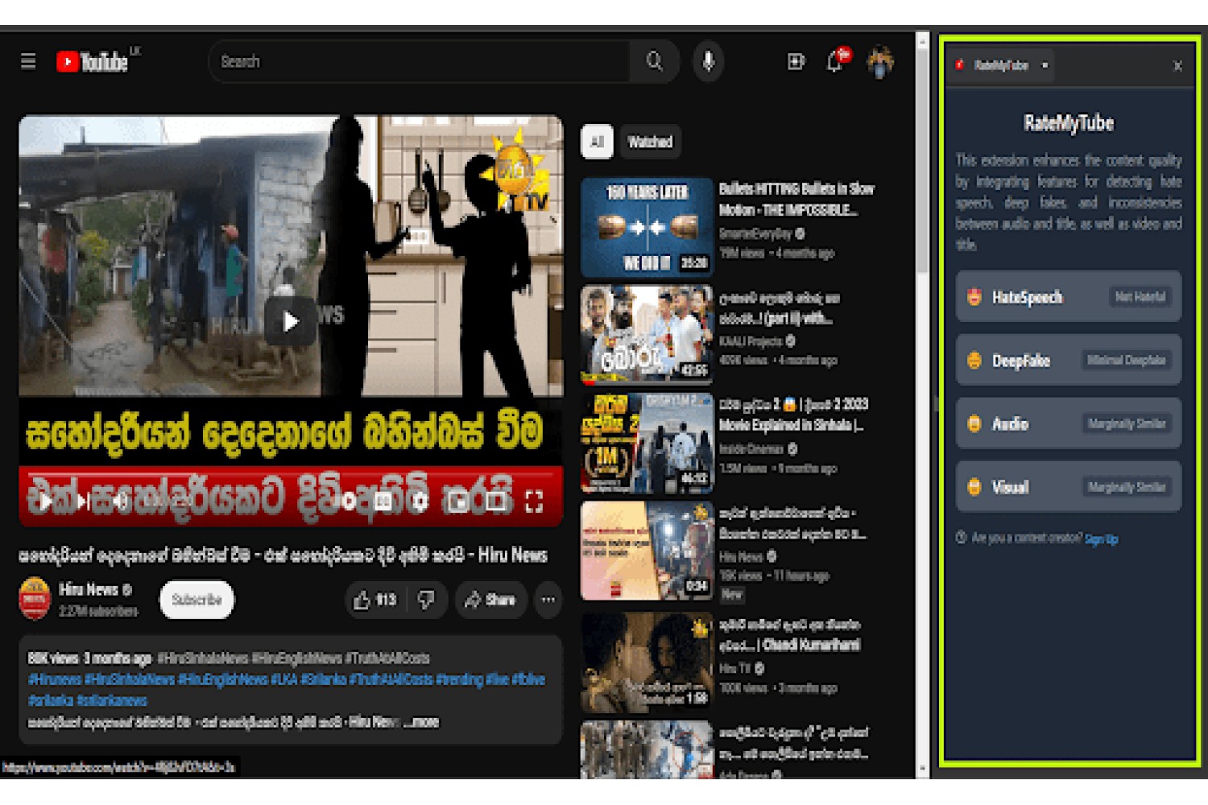Click the vertical page scrollbar thumb
The image size is (1208, 805).
(922, 161)
